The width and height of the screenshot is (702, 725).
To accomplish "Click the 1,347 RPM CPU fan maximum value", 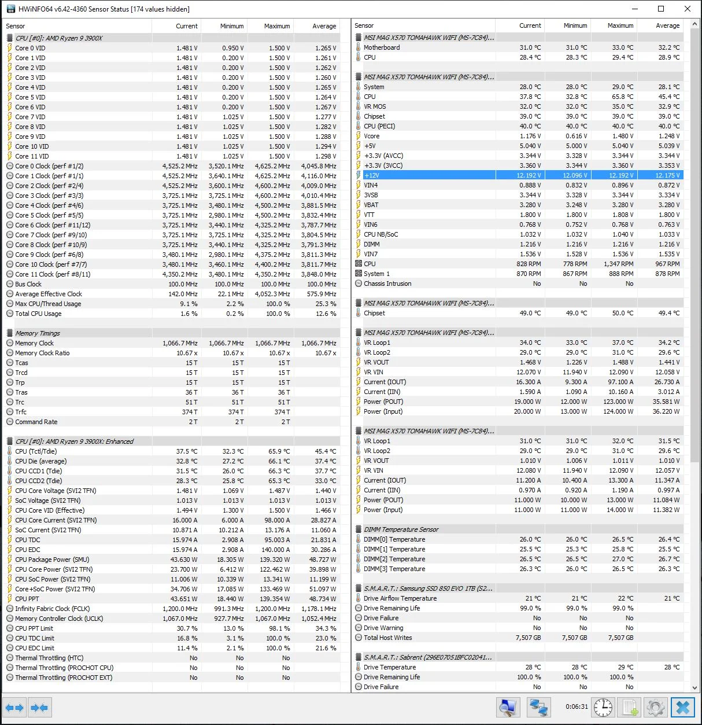I will click(x=618, y=264).
